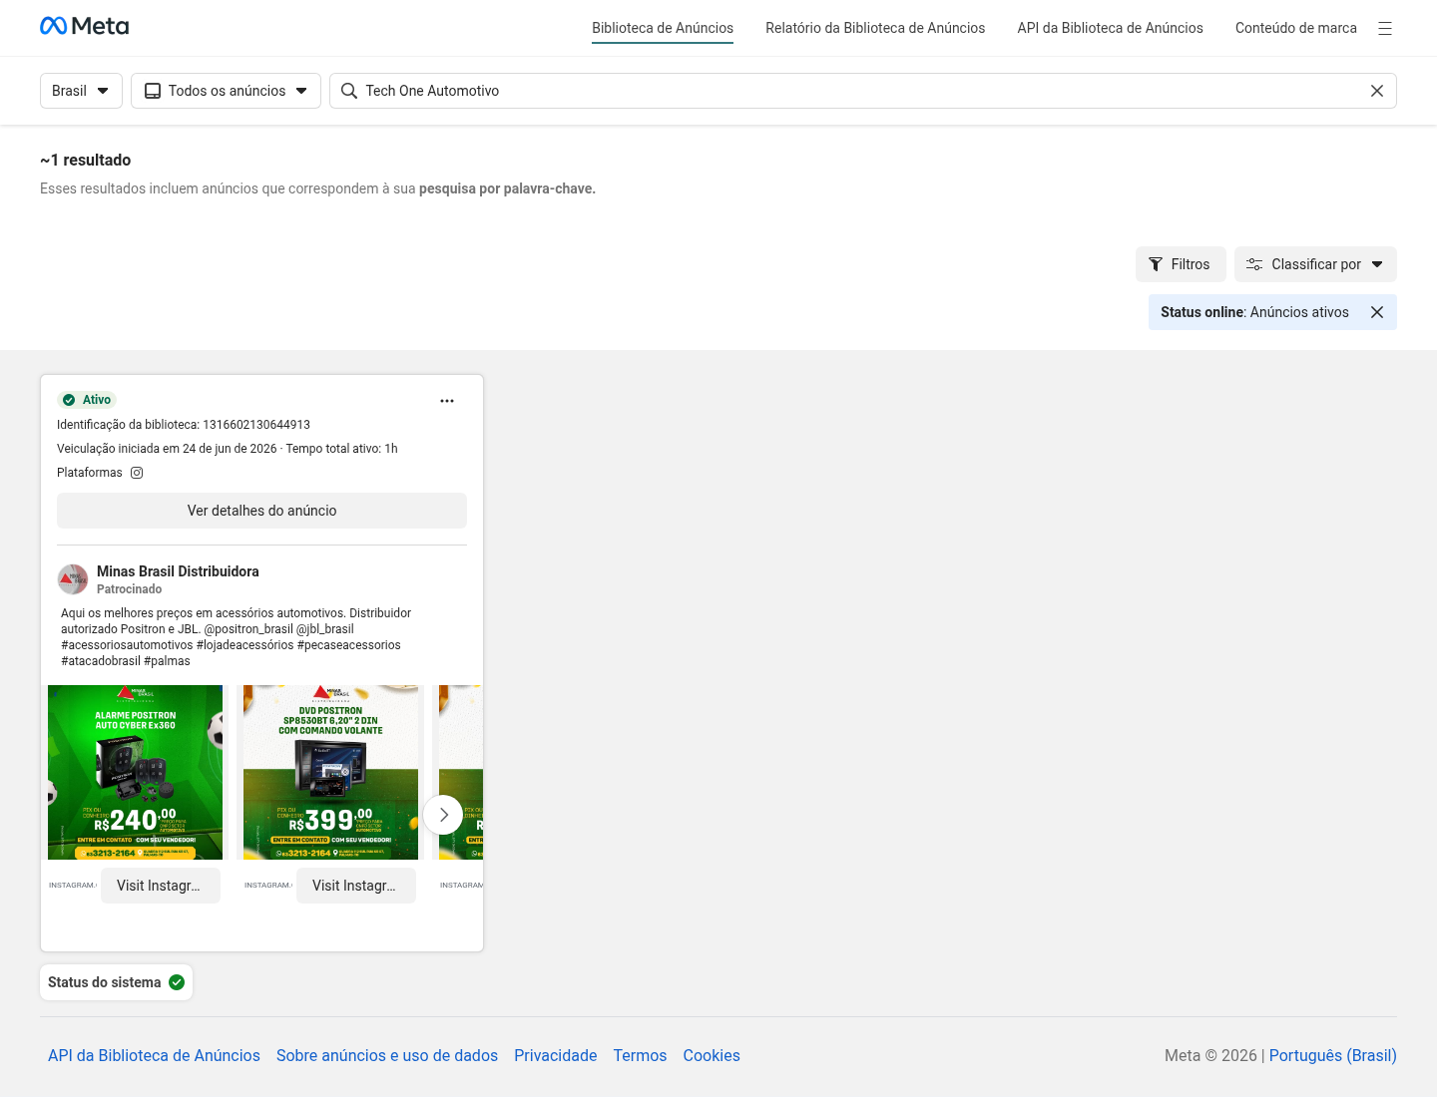The width and height of the screenshot is (1437, 1097).
Task: Open the DVD Positron R$399 ad image
Action: [x=330, y=772]
